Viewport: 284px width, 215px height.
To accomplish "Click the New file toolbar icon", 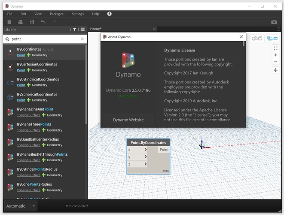I will [9, 22].
